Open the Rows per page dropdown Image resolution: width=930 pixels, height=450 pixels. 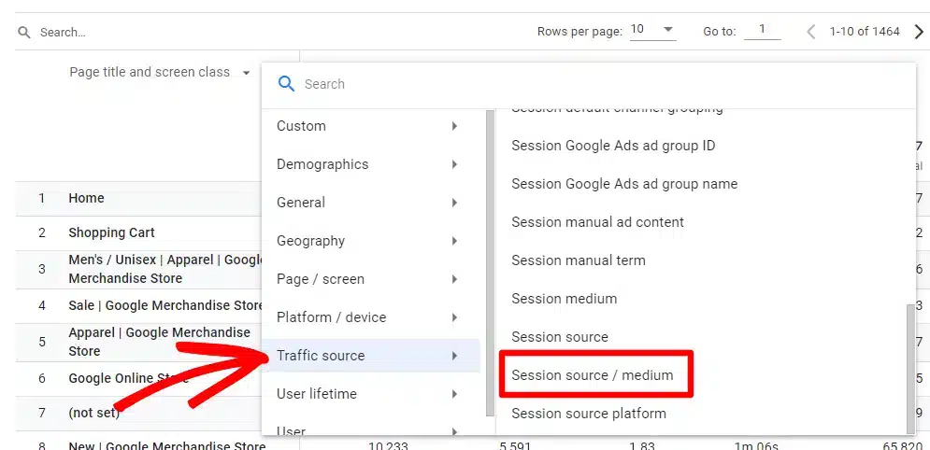tap(653, 30)
